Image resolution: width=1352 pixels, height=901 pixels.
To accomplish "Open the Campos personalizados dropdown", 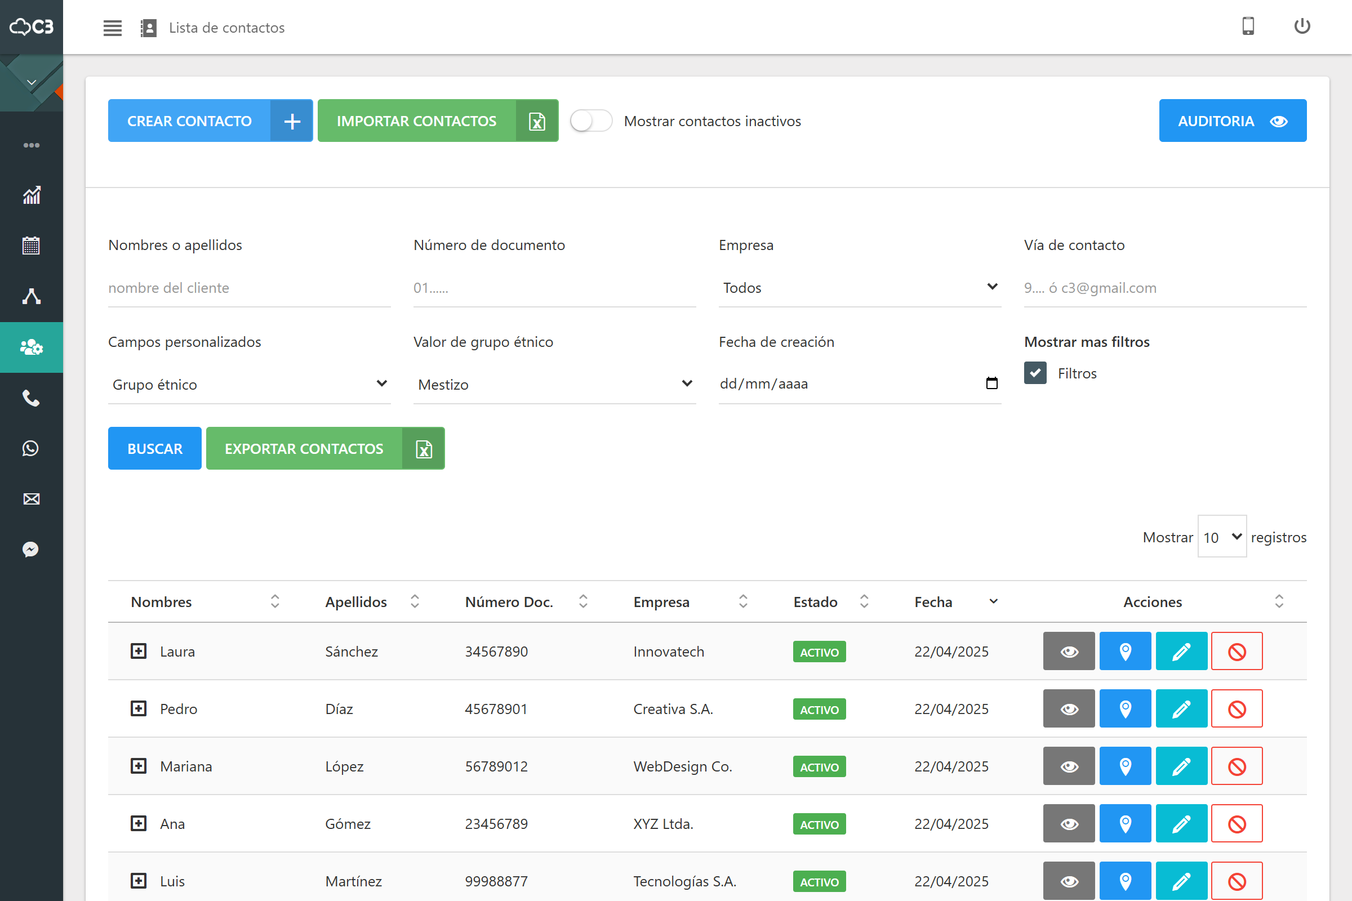I will (x=250, y=385).
